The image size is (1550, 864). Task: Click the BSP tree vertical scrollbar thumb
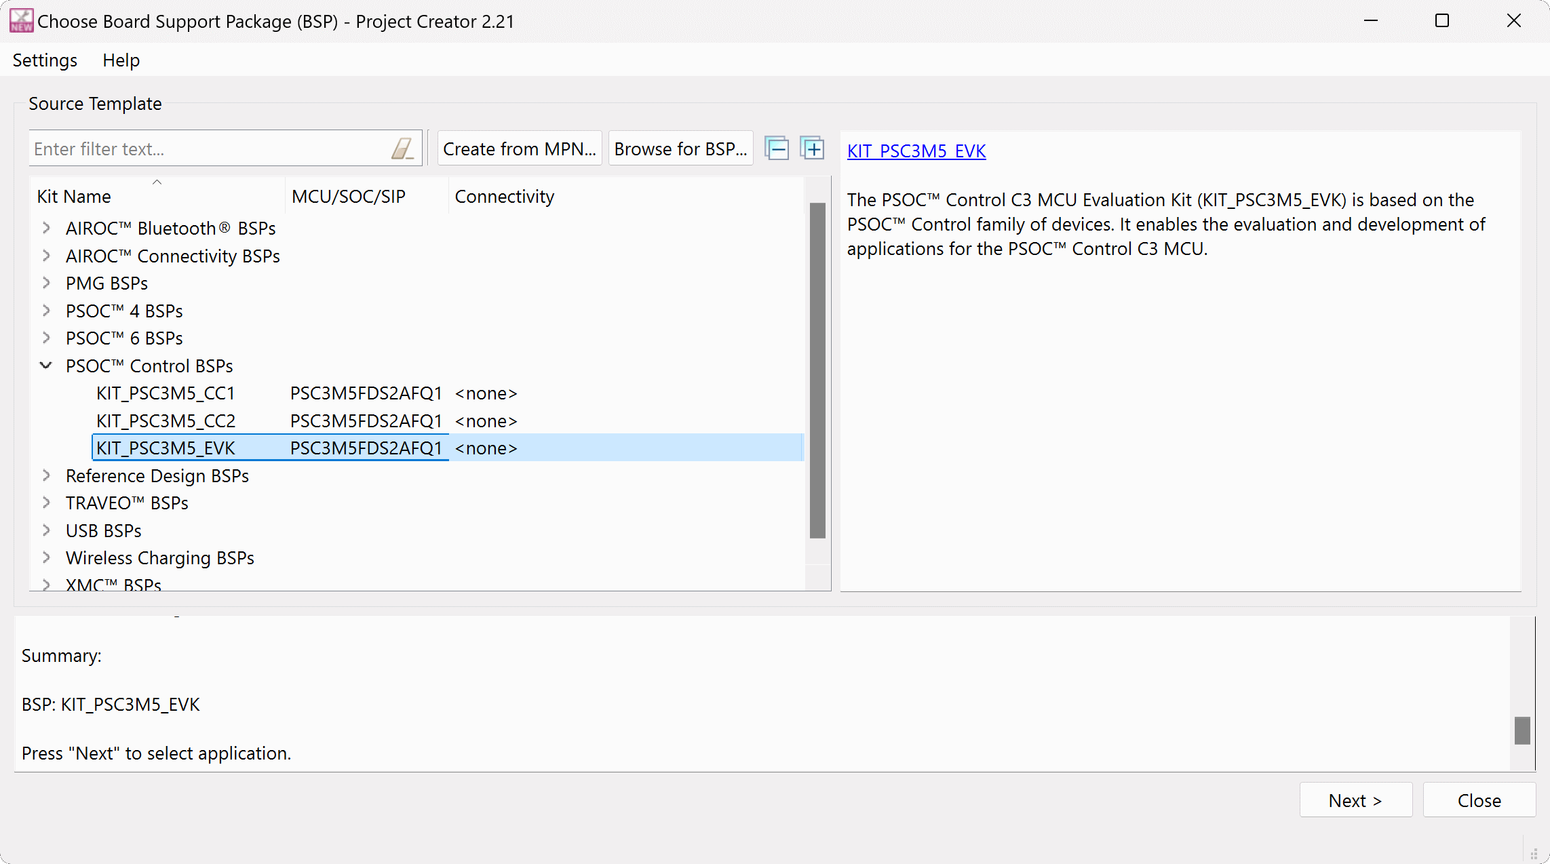tap(817, 370)
